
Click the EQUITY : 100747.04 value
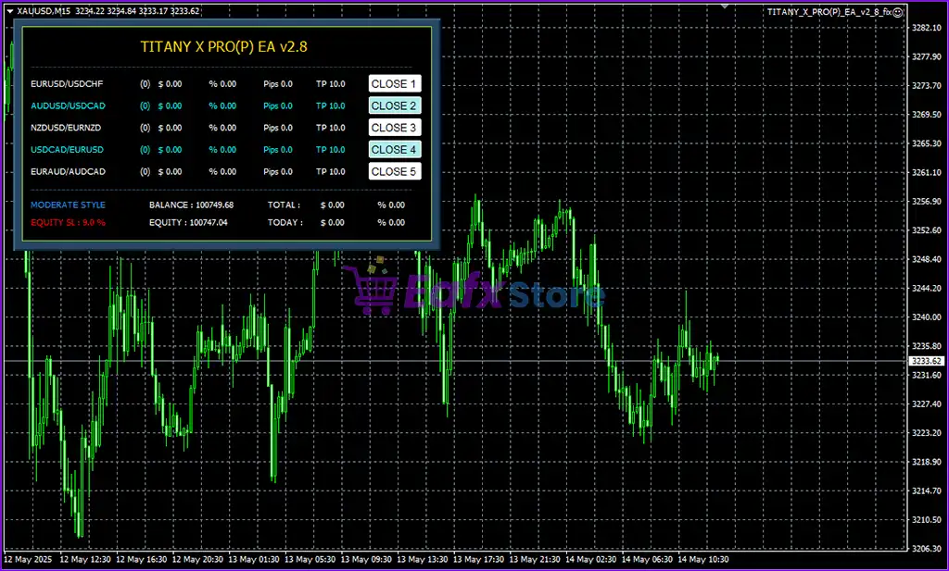point(188,222)
